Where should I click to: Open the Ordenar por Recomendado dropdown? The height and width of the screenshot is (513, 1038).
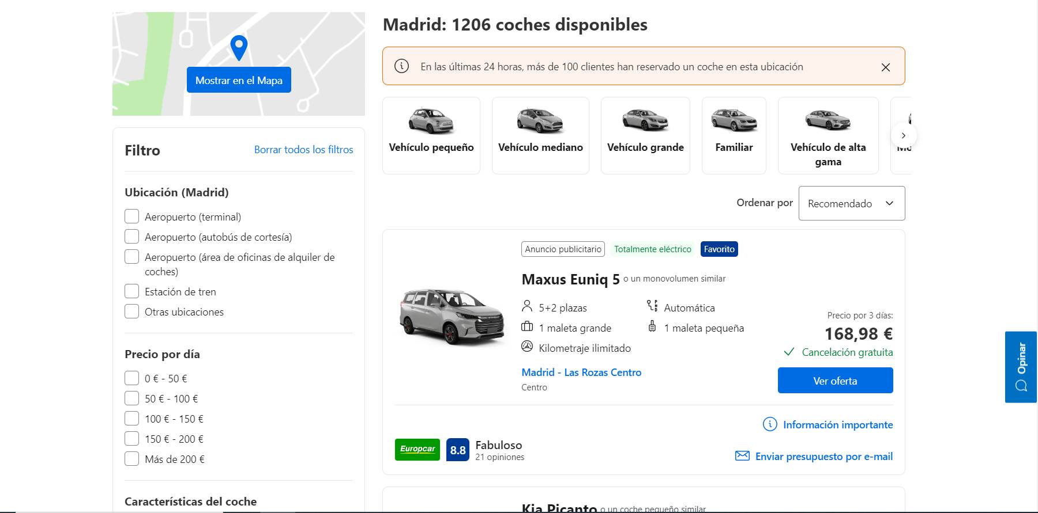tap(851, 203)
